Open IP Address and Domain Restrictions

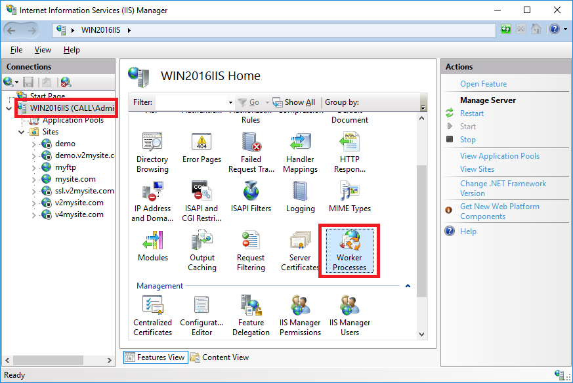pyautogui.click(x=152, y=202)
